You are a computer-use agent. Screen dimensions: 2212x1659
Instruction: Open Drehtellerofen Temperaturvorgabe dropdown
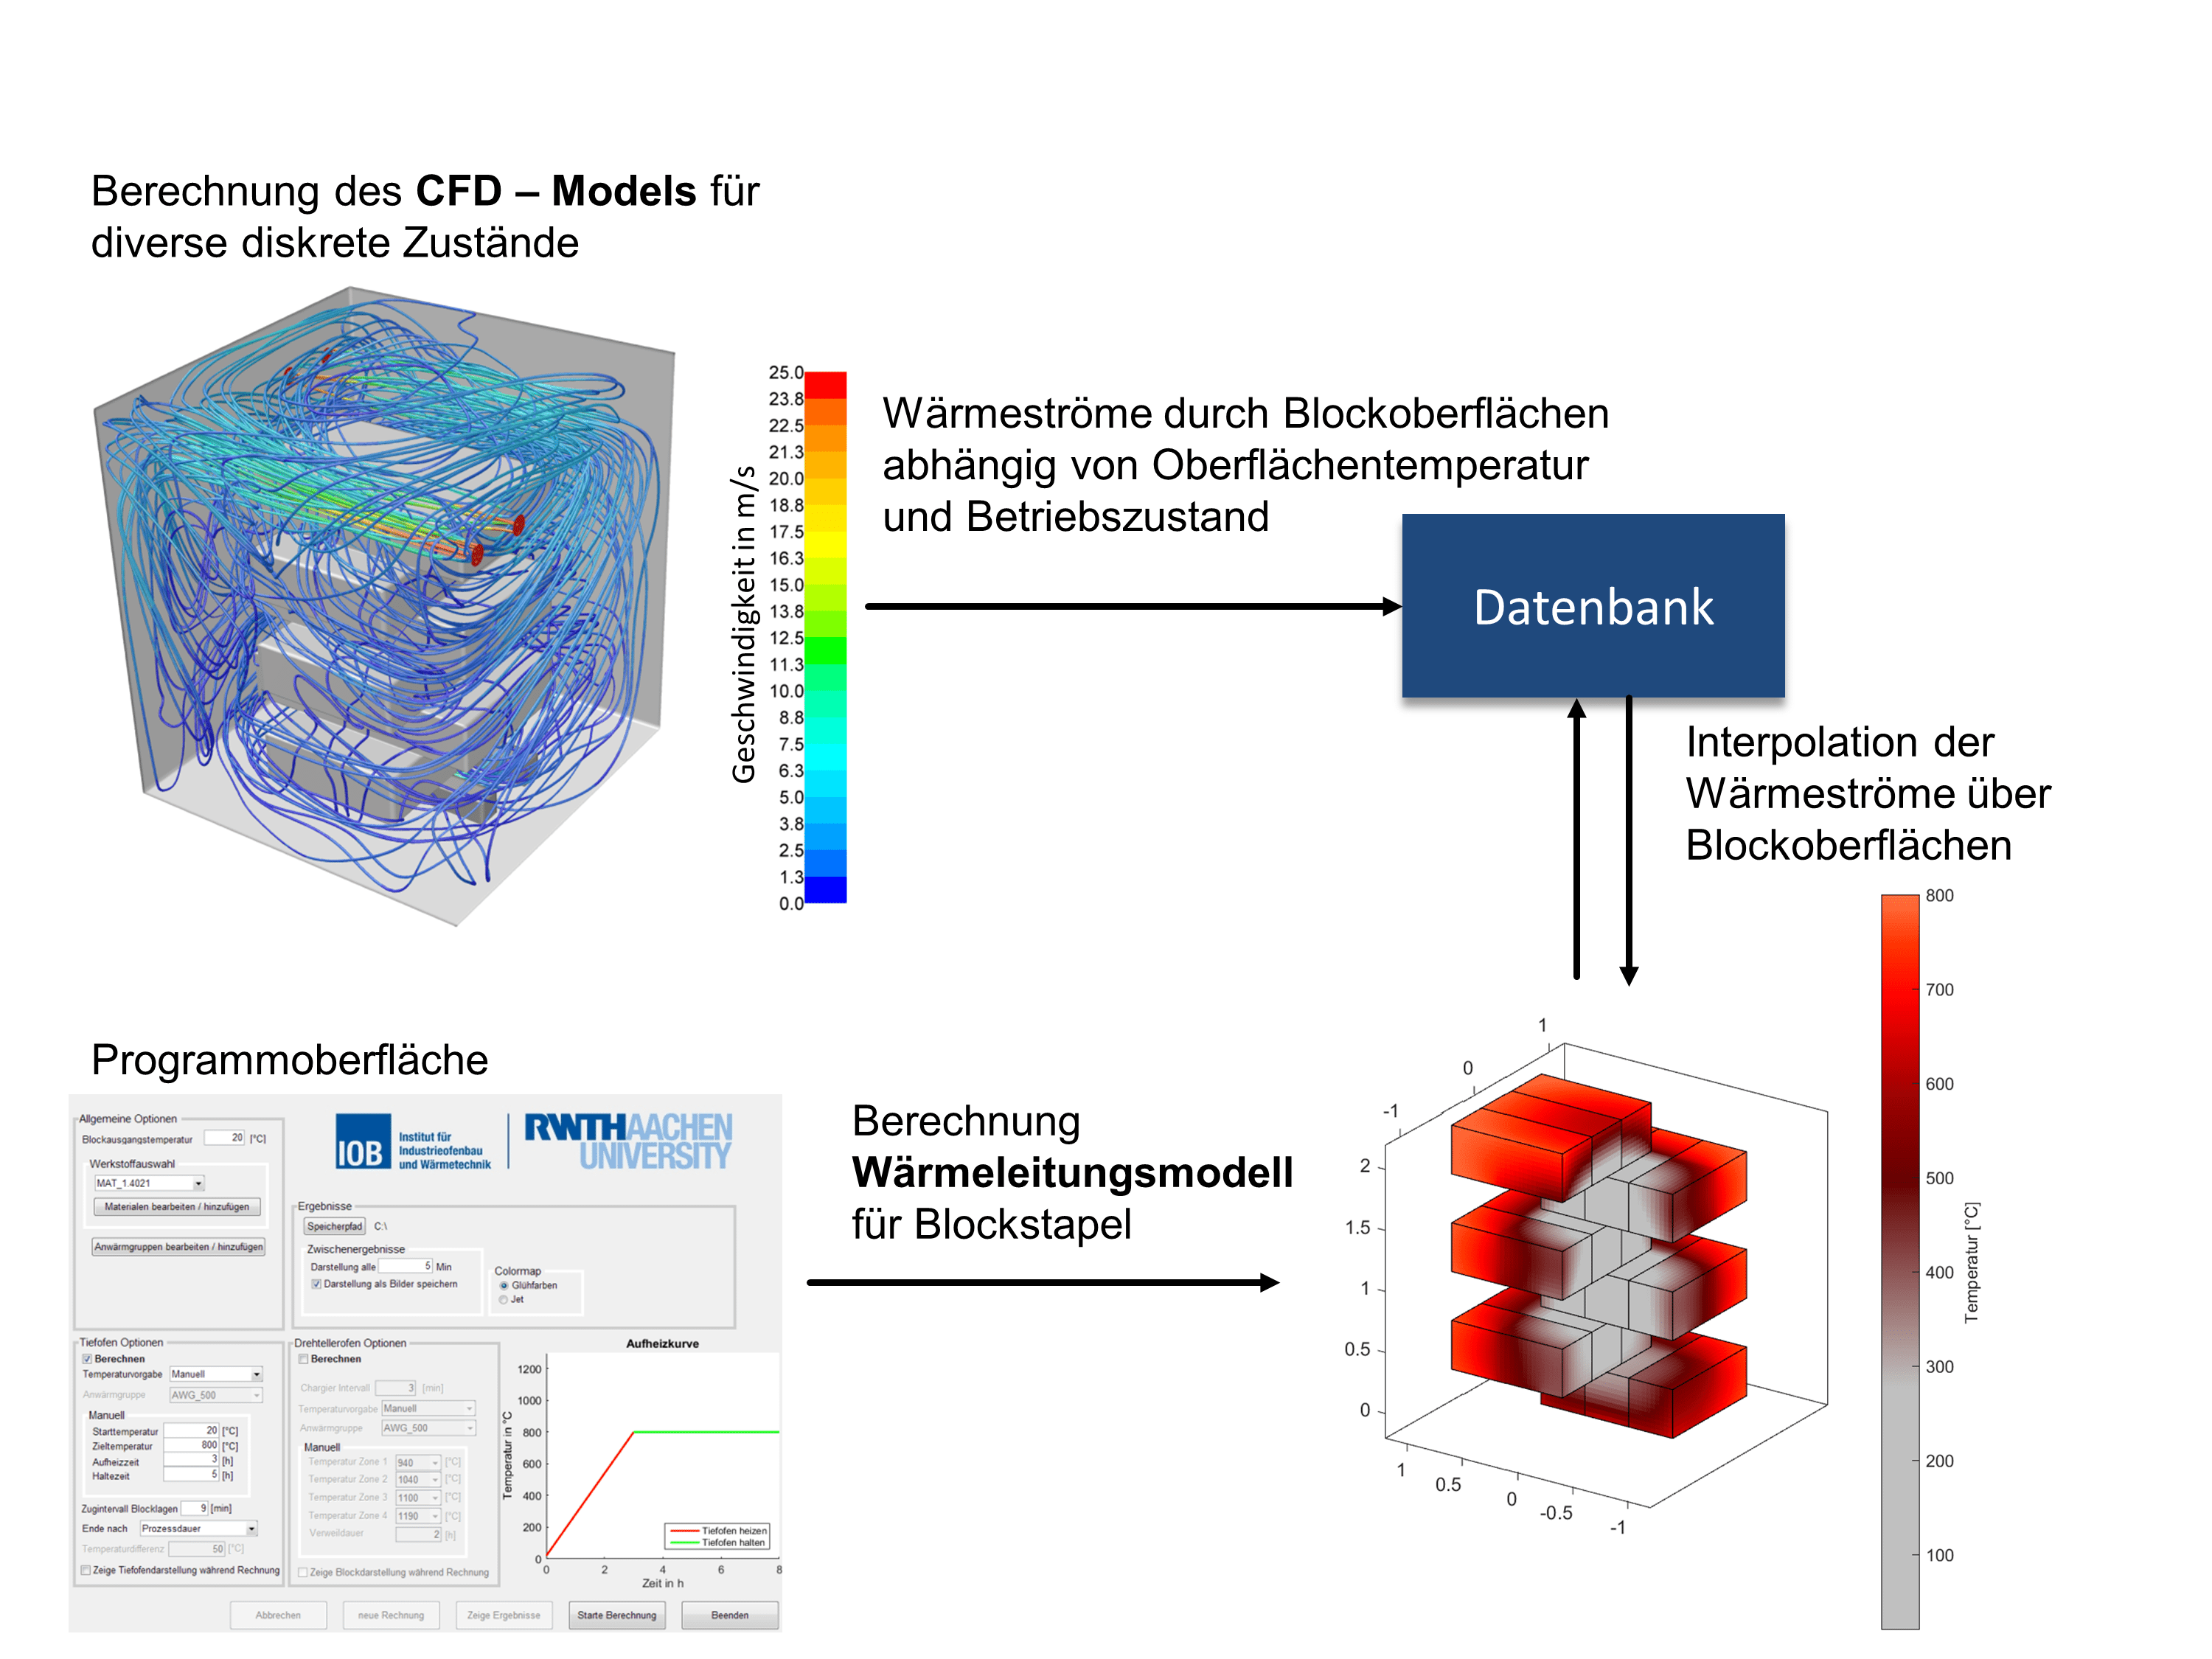click(429, 1408)
